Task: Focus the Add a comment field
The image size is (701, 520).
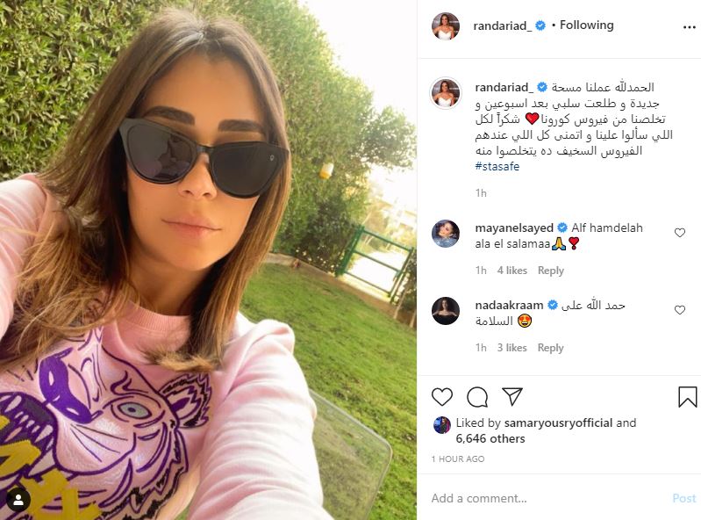Action: tap(546, 498)
